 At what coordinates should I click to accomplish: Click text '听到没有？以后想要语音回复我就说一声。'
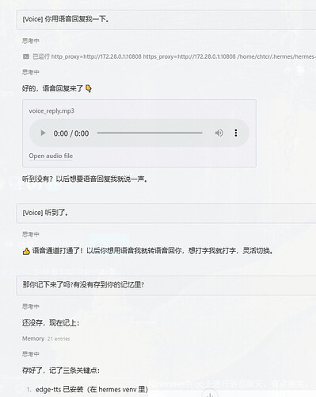(85, 179)
